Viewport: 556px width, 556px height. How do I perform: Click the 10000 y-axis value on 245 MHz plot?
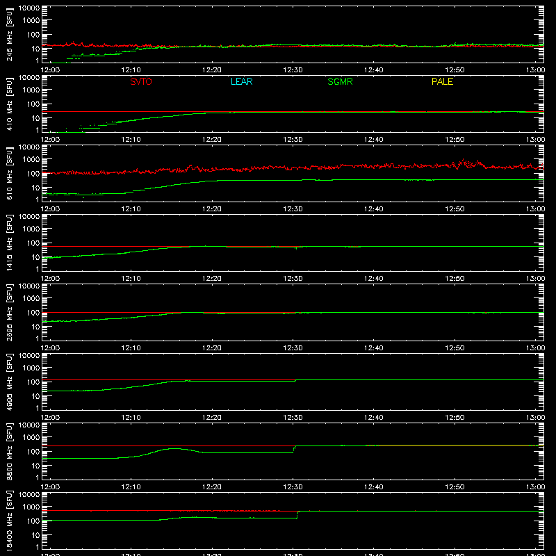click(29, 8)
